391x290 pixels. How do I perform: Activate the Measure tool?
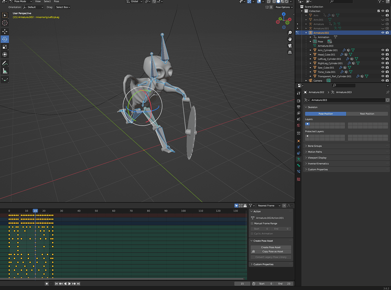pyautogui.click(x=5, y=70)
